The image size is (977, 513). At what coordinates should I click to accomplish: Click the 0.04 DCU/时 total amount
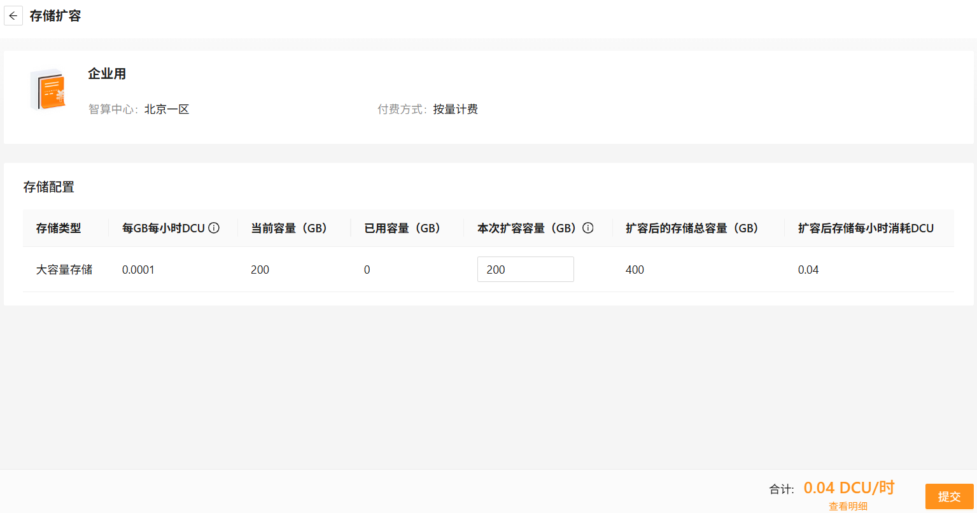click(x=849, y=488)
